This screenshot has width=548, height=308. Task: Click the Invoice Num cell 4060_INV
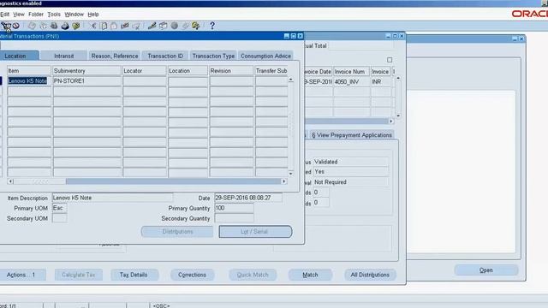click(351, 82)
